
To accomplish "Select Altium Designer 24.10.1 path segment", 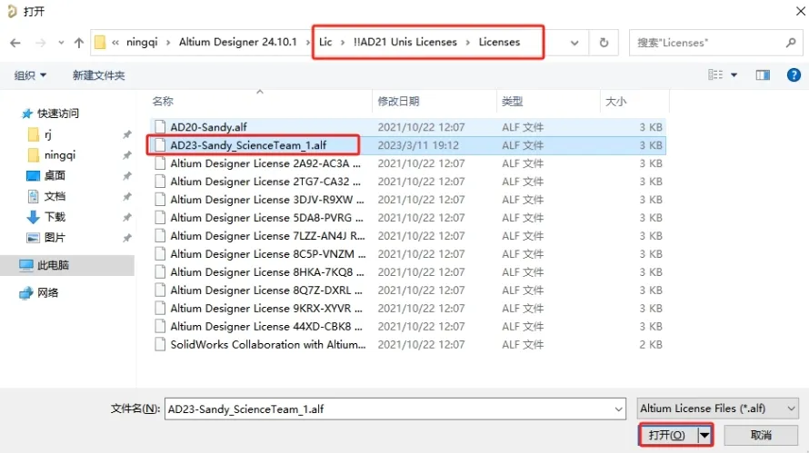I will pyautogui.click(x=238, y=43).
